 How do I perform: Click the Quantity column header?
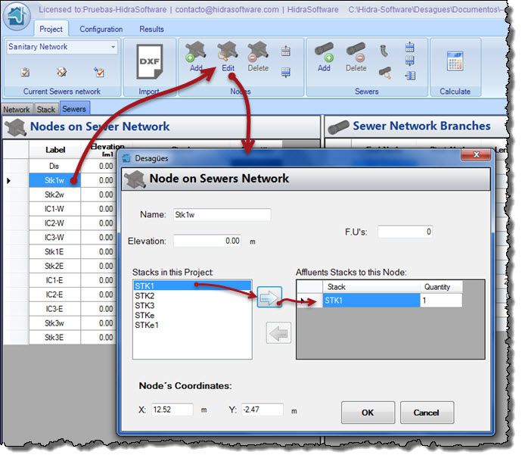(441, 287)
